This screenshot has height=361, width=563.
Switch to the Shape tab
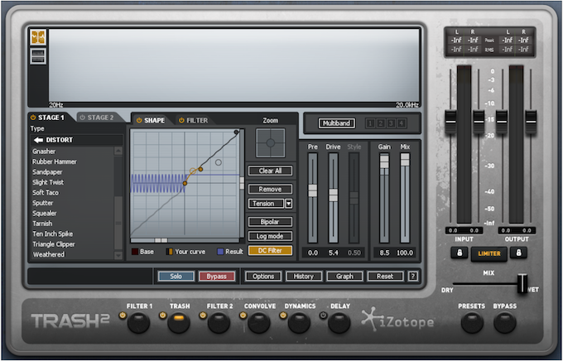pos(154,120)
